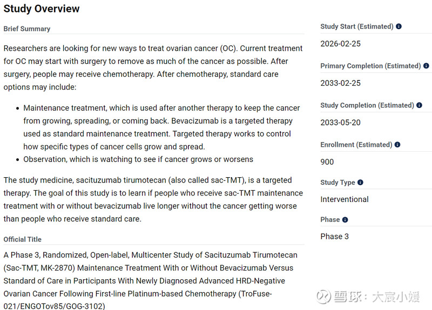
Task: Select the study start date 2026-02-25
Action: coord(340,44)
